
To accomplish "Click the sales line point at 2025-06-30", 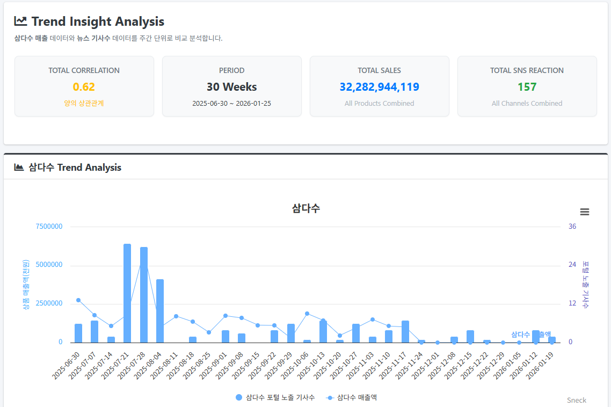I will click(78, 300).
